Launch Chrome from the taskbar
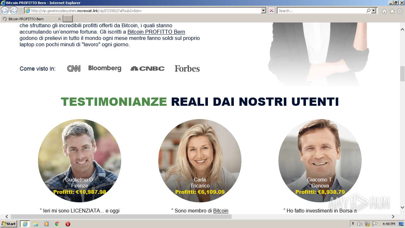This screenshot has height=228, width=405. [57, 224]
